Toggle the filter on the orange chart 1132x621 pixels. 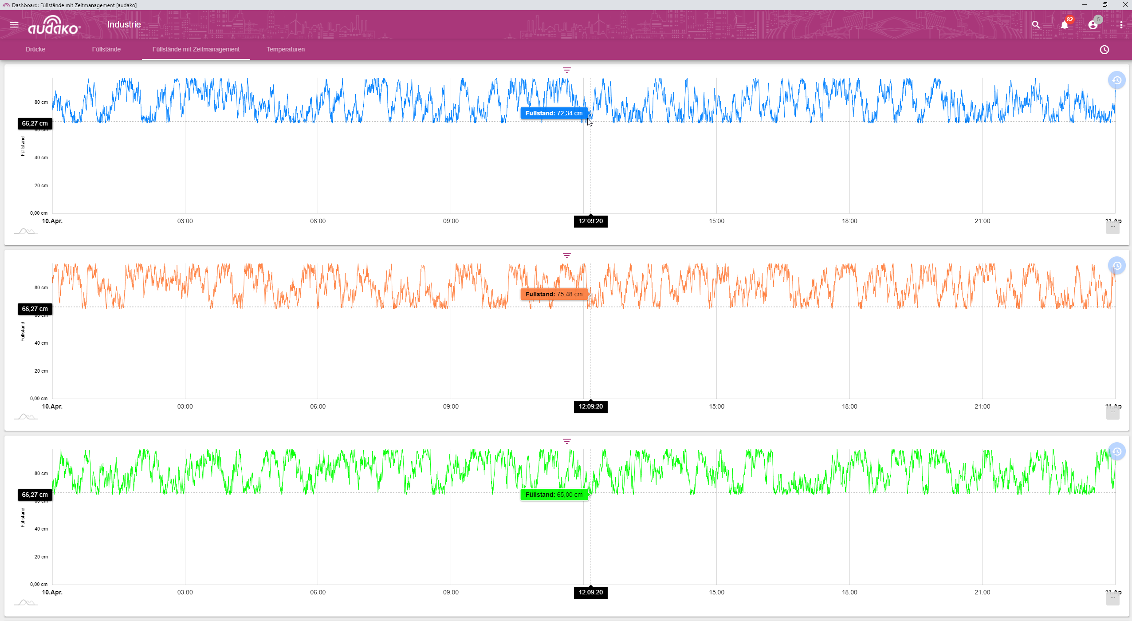click(566, 255)
